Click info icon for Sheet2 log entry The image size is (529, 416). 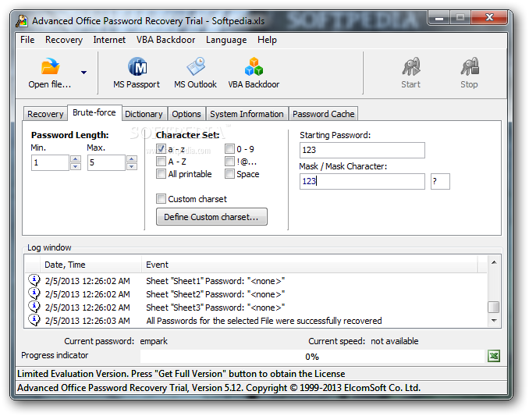34,293
